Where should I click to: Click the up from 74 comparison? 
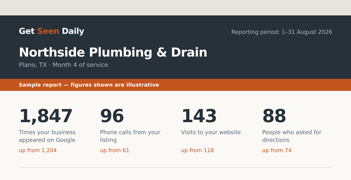[x=277, y=150]
